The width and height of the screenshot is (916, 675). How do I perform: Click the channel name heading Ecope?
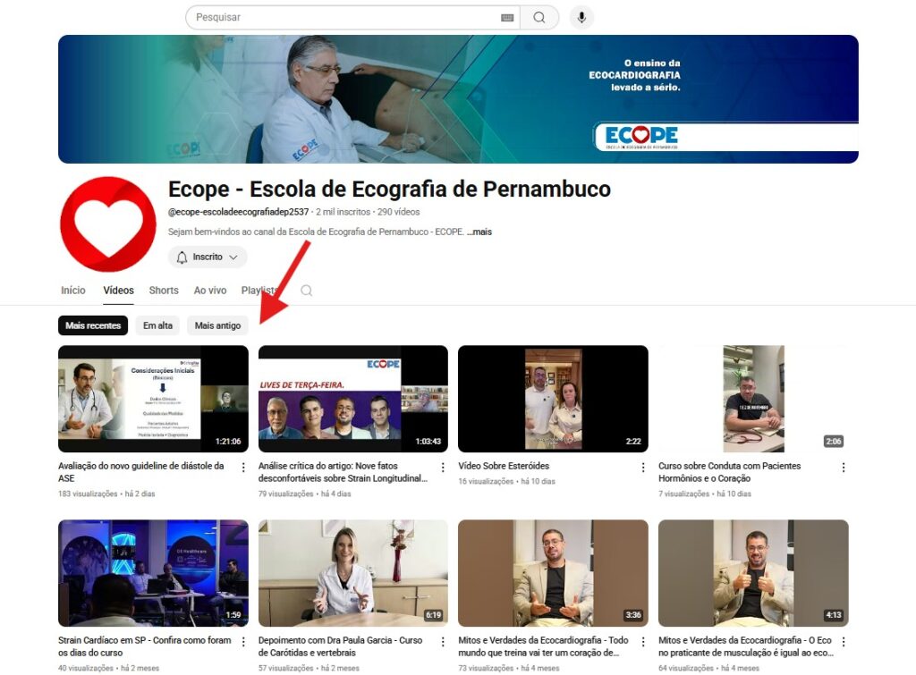pos(389,190)
